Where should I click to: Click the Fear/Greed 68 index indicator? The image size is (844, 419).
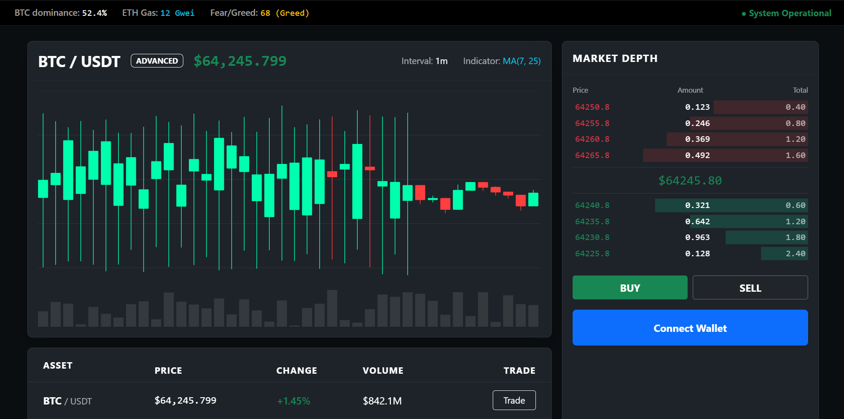259,13
